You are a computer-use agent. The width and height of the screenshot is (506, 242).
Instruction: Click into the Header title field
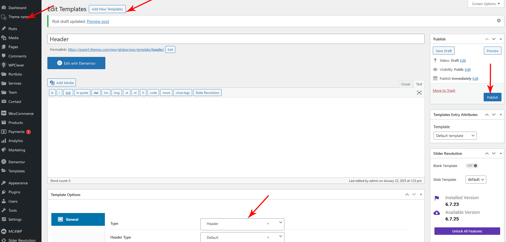click(x=236, y=39)
